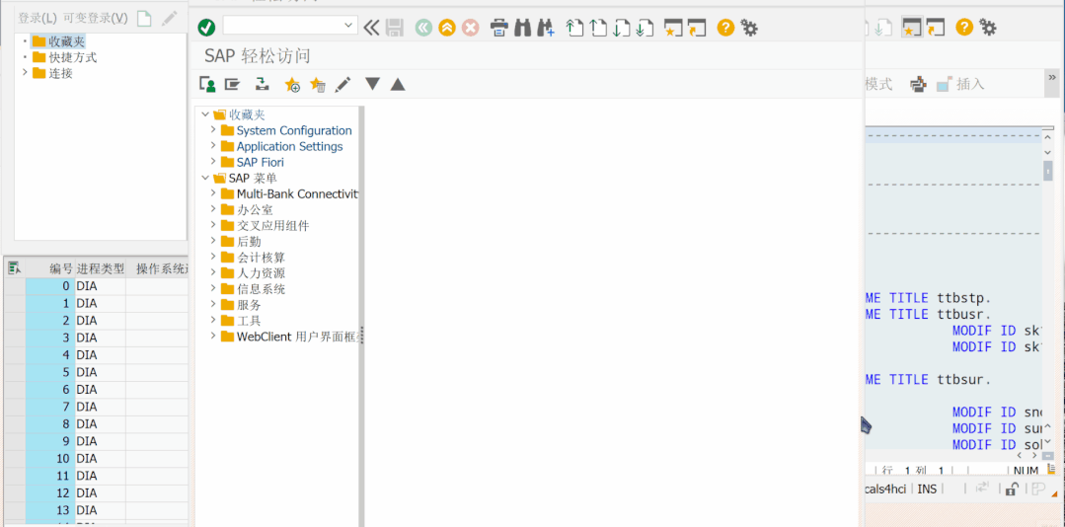Select the 后勤 tree item
The image size is (1065, 527).
tap(250, 241)
